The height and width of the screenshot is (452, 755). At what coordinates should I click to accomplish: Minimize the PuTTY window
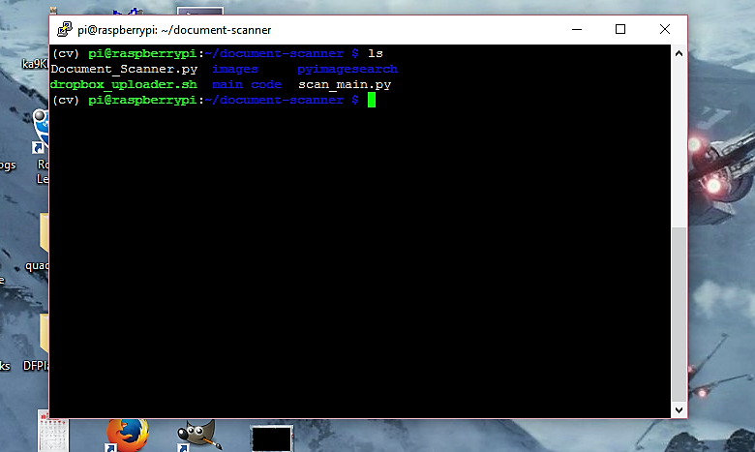coord(577,29)
